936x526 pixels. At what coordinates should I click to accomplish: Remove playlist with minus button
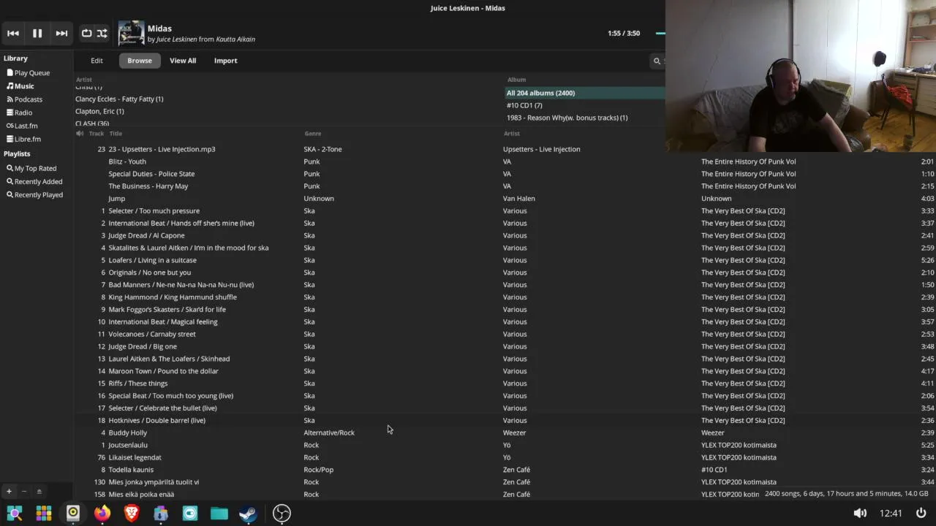(23, 492)
